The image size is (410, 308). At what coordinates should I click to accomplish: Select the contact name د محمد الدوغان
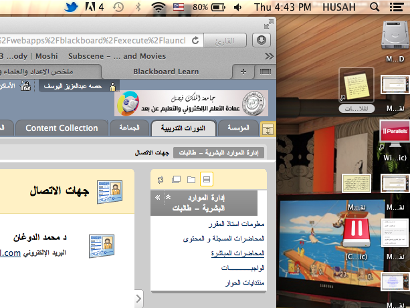[40, 237]
